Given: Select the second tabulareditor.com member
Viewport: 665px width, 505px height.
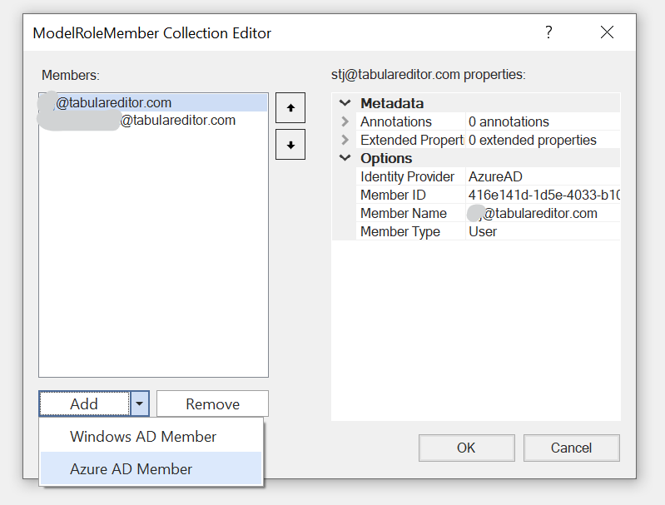Looking at the screenshot, I should [153, 121].
